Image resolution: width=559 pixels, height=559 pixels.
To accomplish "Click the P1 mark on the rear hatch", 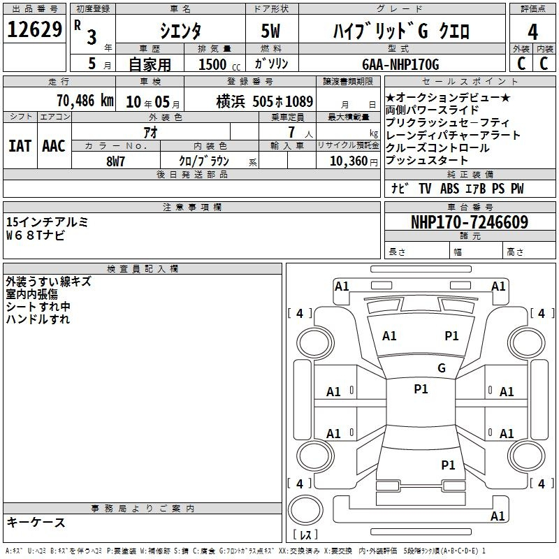I will coord(448,465).
